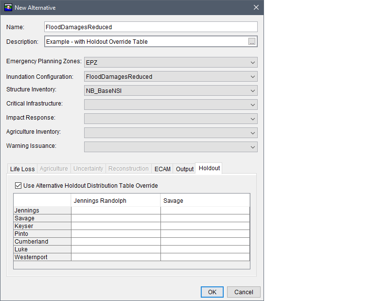
Task: Click Savage column cell in Cumberland row
Action: pos(205,242)
